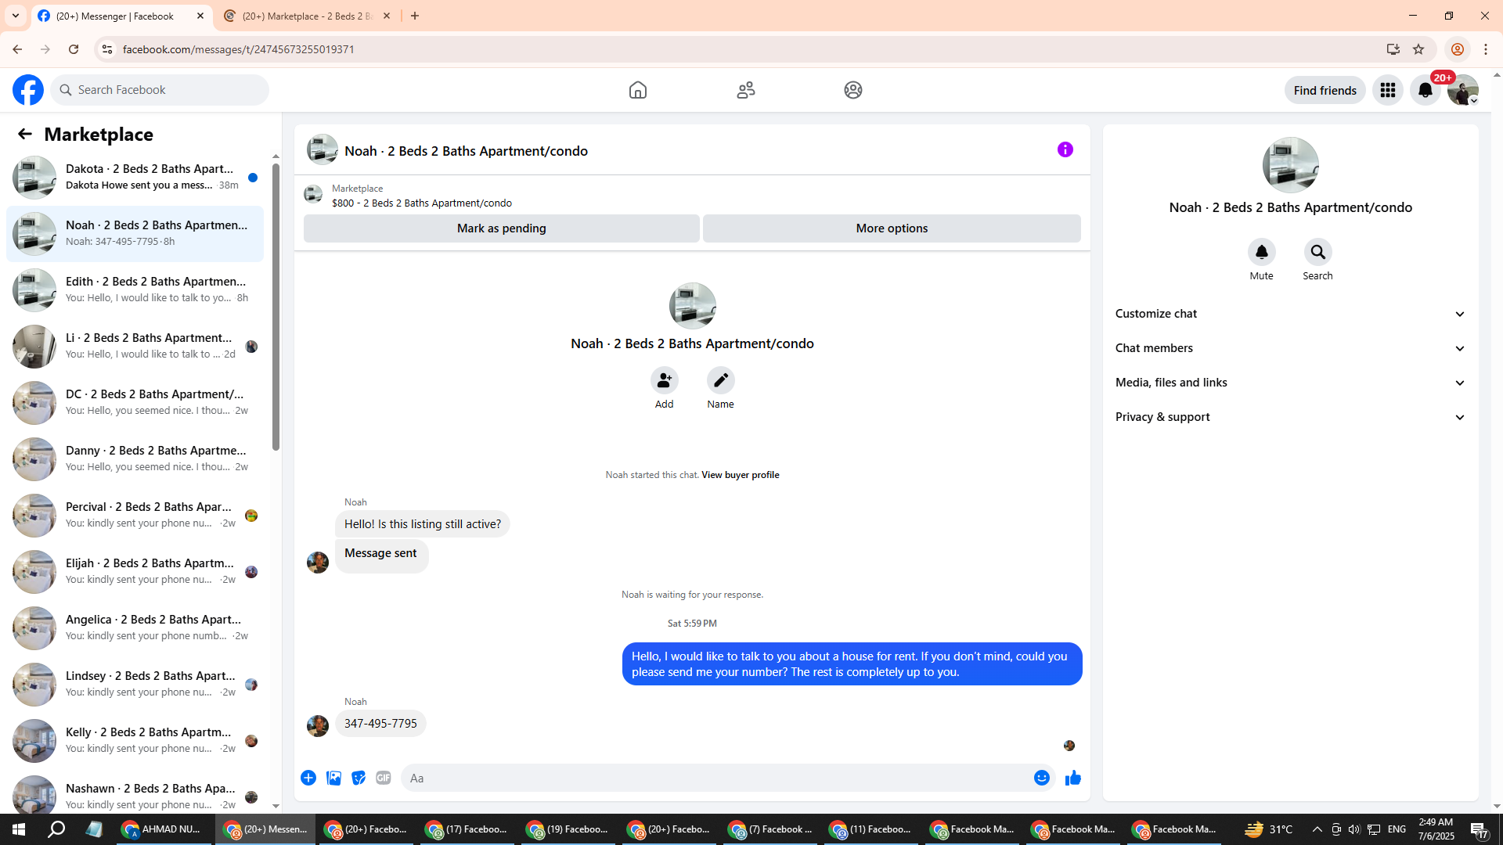Mute this conversation using bell icon

point(1261,252)
